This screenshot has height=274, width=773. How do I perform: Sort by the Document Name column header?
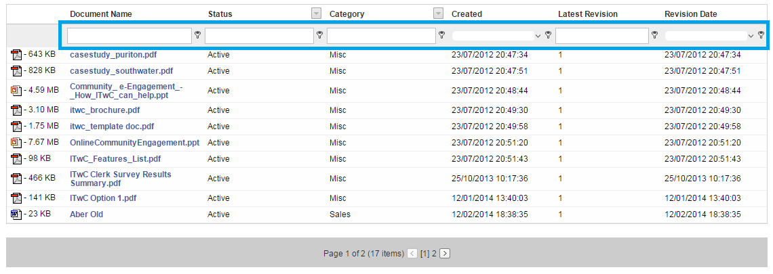coord(101,14)
